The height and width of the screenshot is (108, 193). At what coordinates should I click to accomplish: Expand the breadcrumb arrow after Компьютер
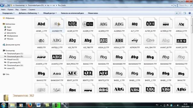pyautogui.click(x=26, y=5)
